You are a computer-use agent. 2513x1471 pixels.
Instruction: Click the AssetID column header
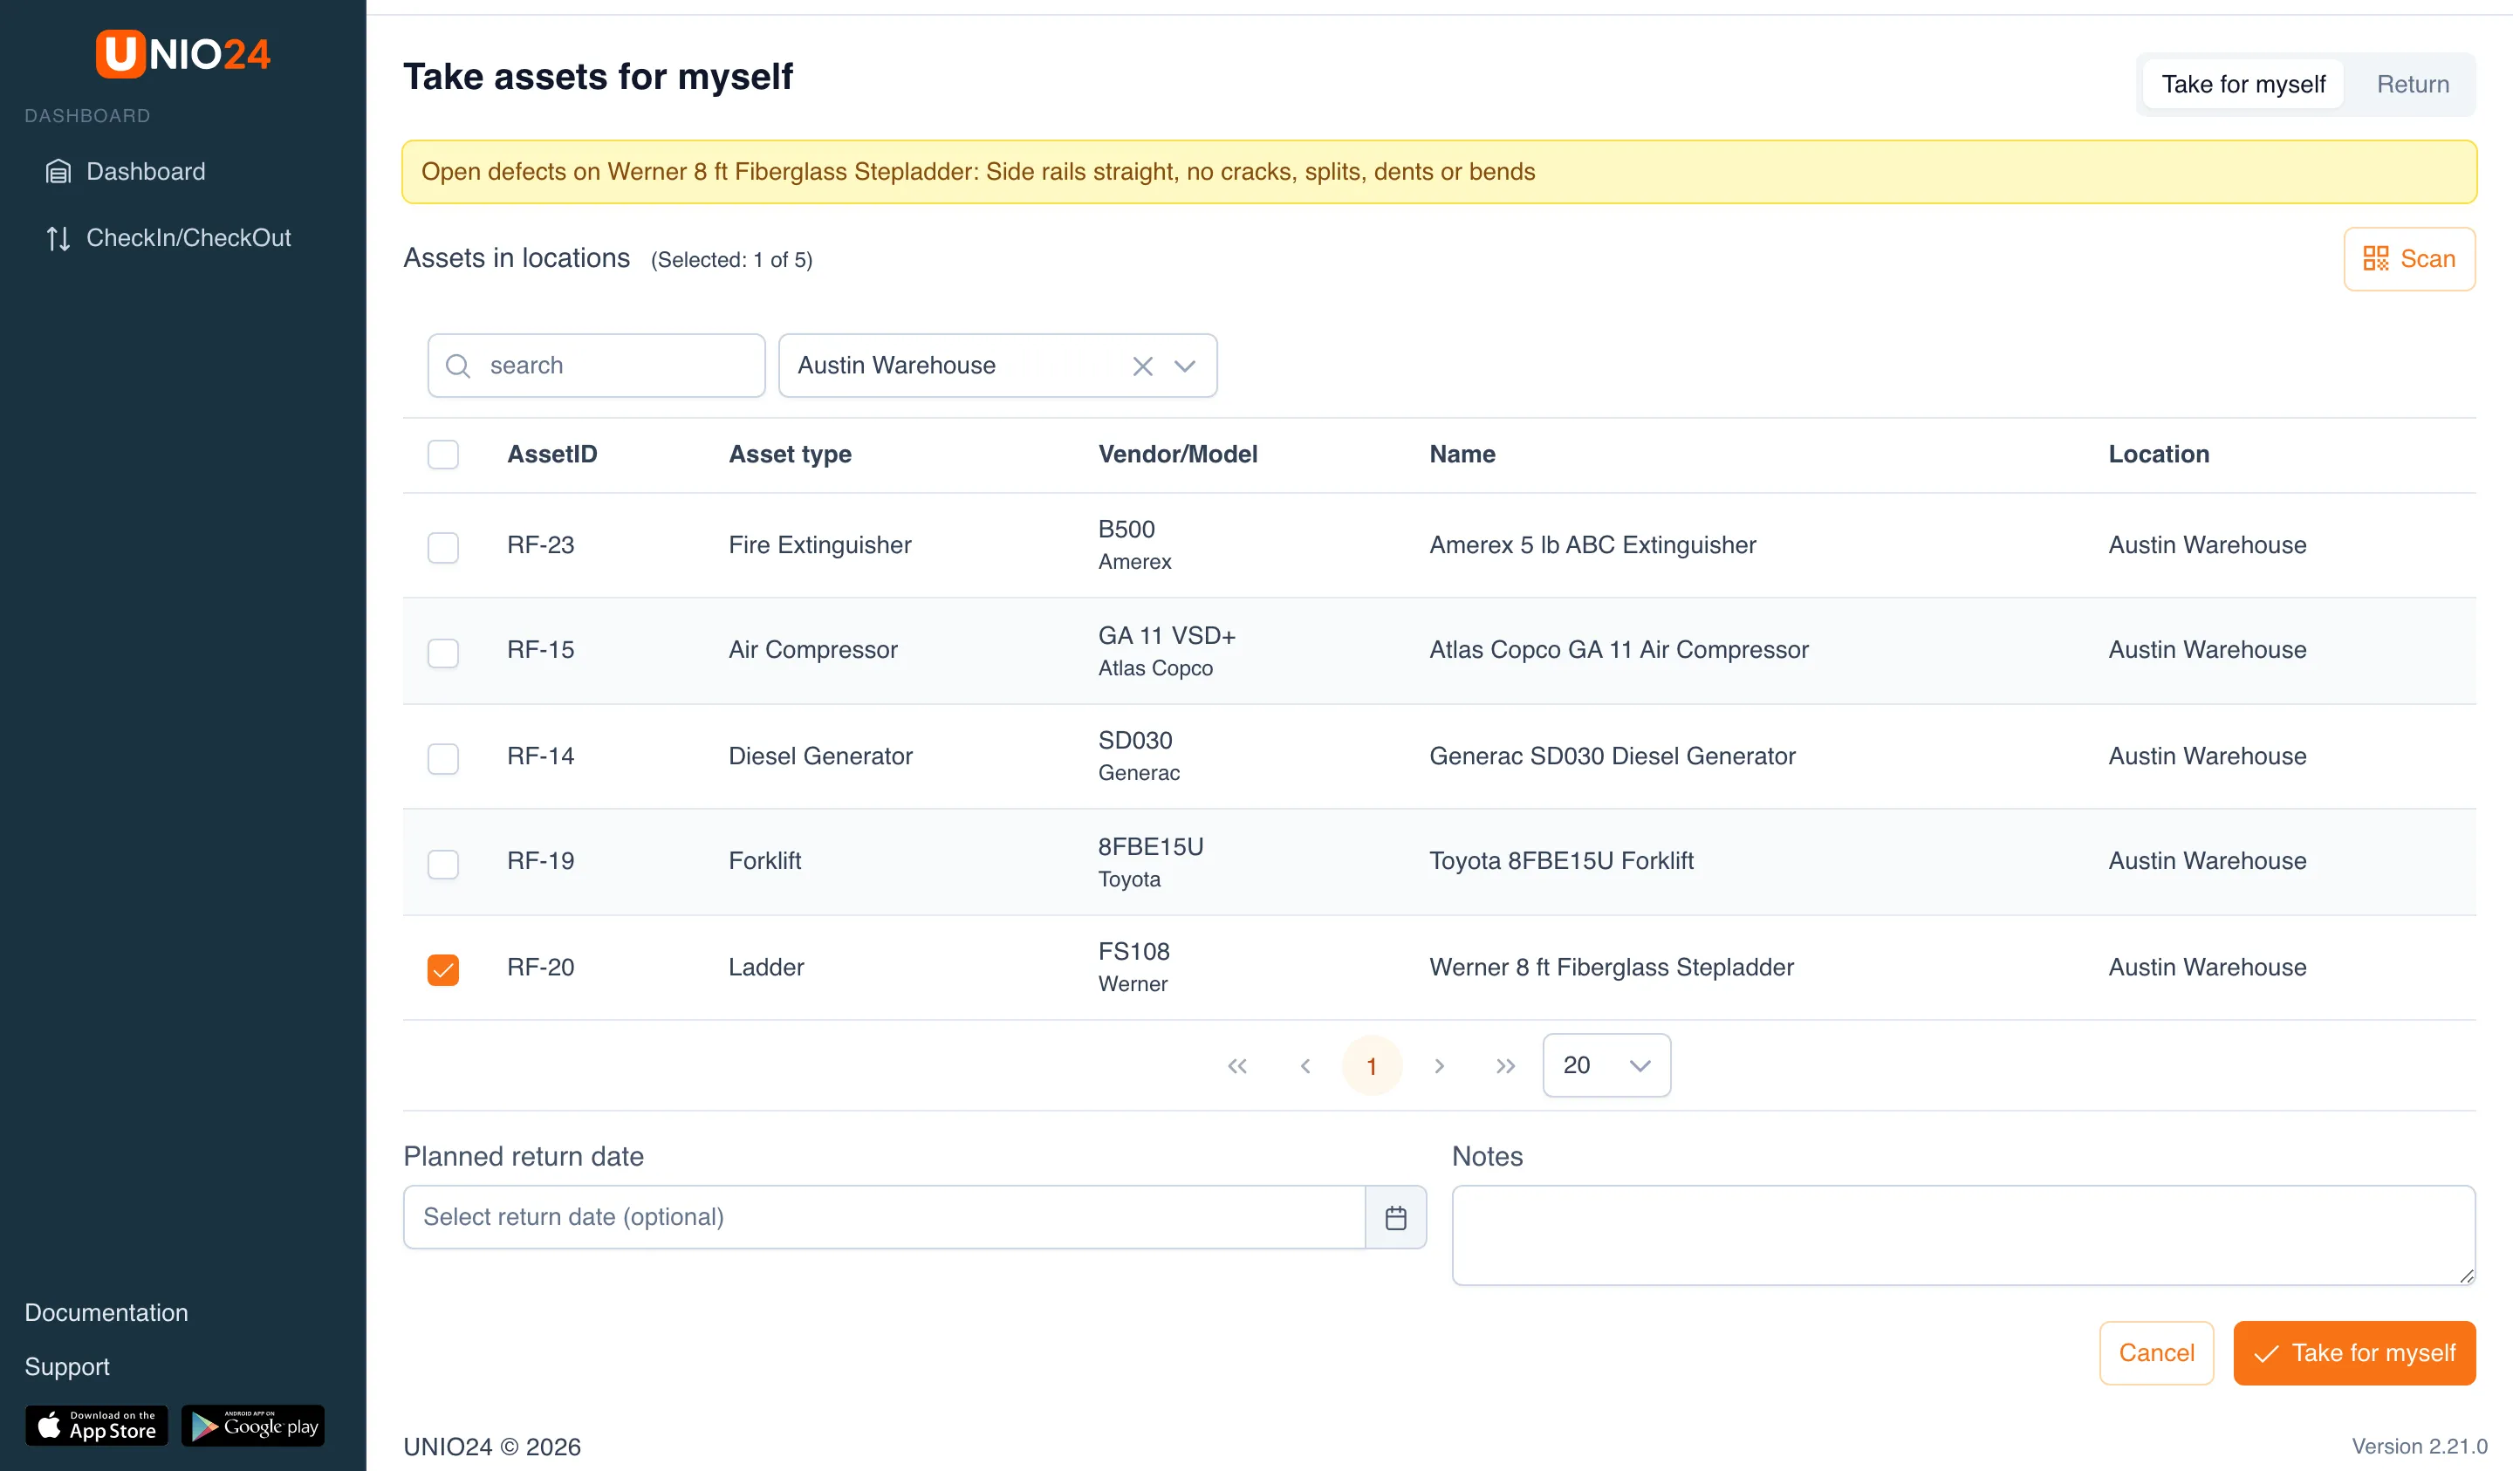pos(551,455)
